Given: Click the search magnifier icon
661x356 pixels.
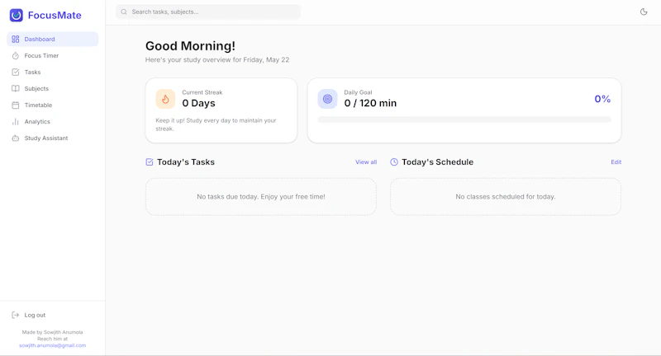Looking at the screenshot, I should tap(124, 12).
